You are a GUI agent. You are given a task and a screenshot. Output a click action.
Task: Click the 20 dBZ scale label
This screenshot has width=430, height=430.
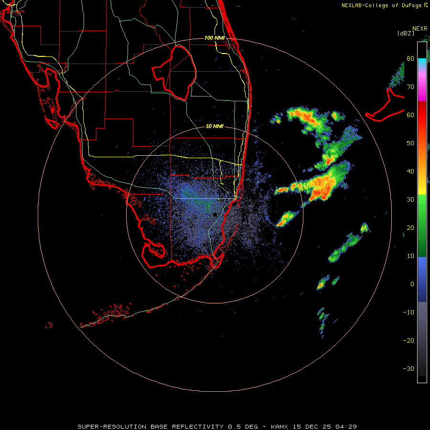410,228
